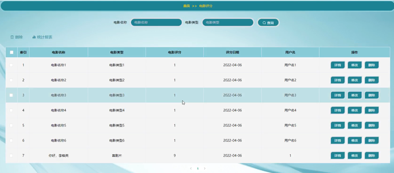Screen dimensions: 394x173
Task: Click the 电影评分 breadcrumb item
Action: 206,6
